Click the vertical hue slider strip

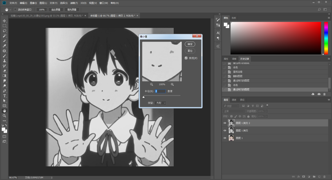pos(326,38)
